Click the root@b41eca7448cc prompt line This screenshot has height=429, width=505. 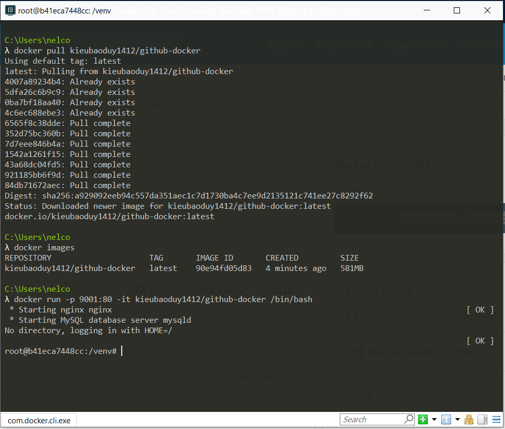pyautogui.click(x=61, y=351)
